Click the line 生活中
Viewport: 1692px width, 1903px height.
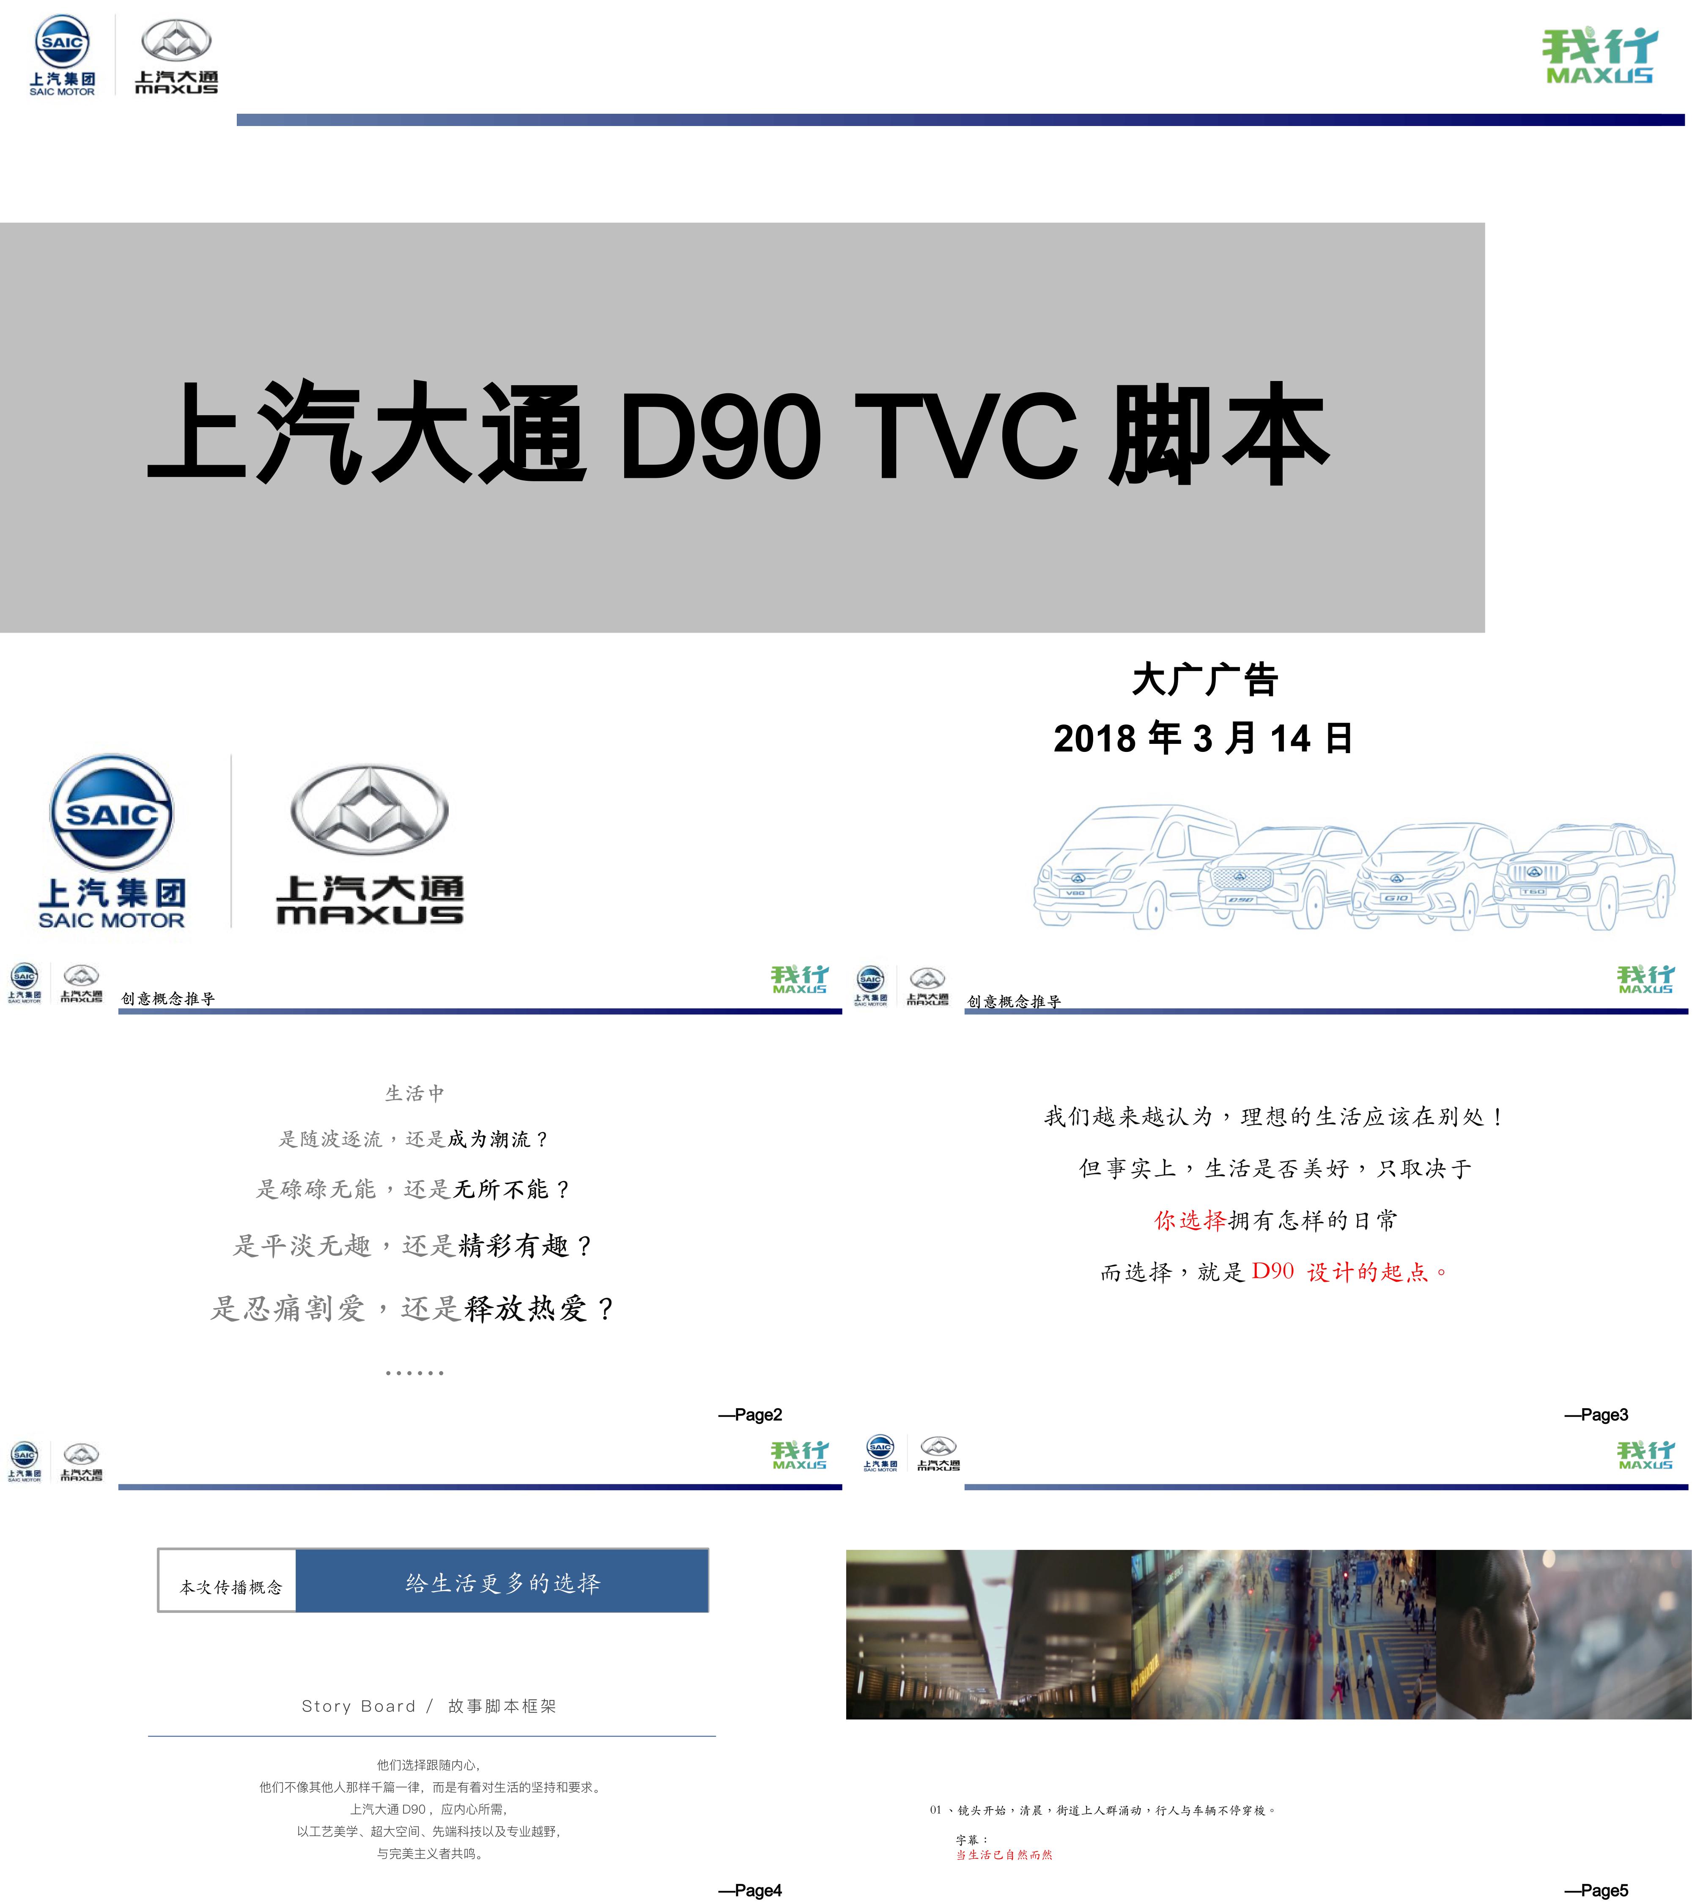[415, 1093]
